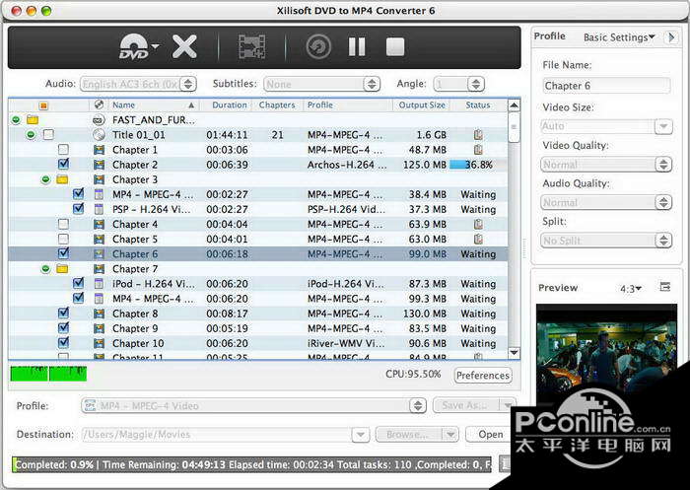Click the film clip merge toolbar icon
Screen dimensions: 690x490
click(251, 46)
